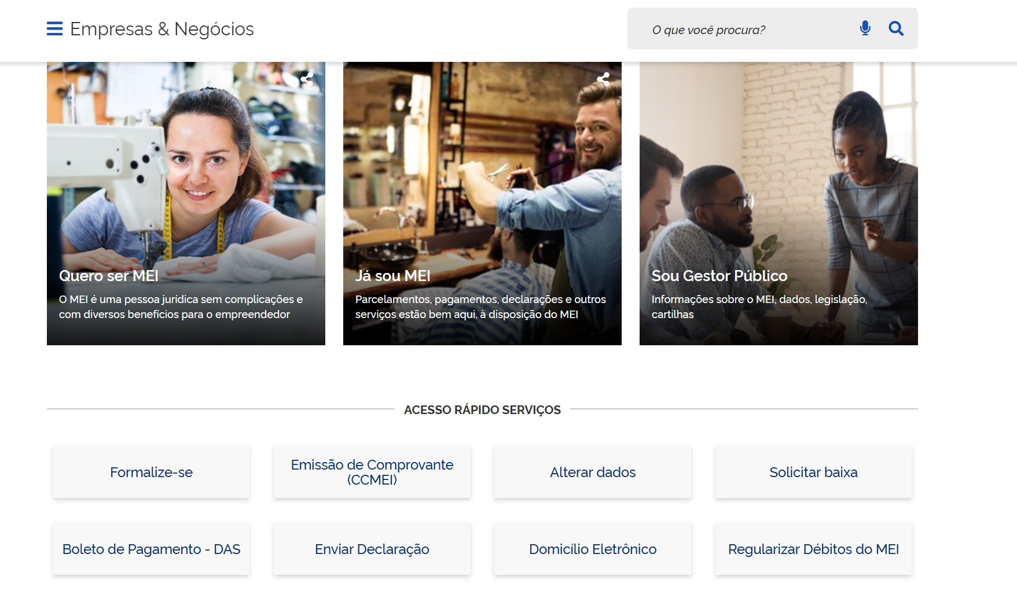Click the Quero ser MEI card title text
The image size is (1017, 613).
108,276
